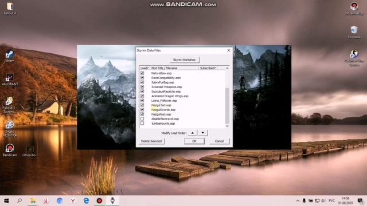Open the network tray icon
367x206 pixels.
point(317,201)
